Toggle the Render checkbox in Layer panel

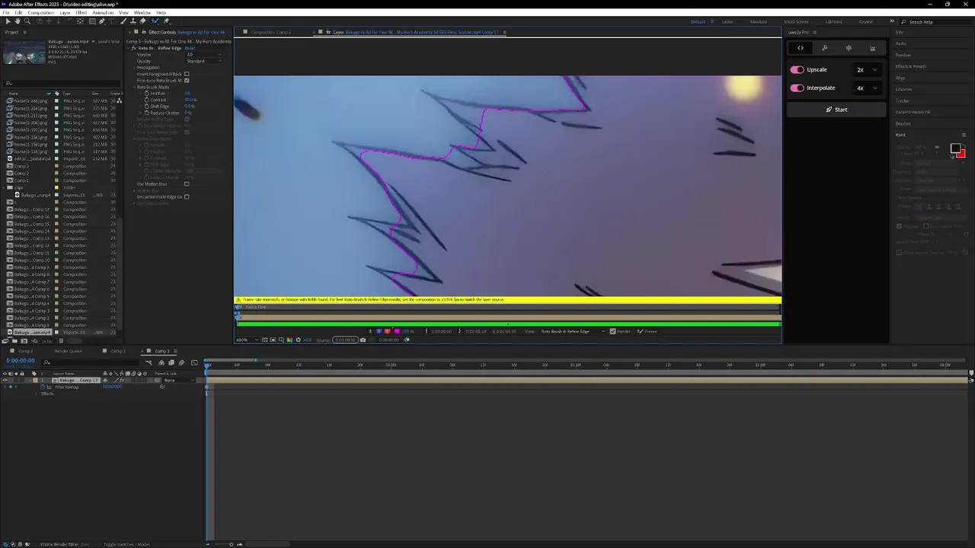click(612, 331)
